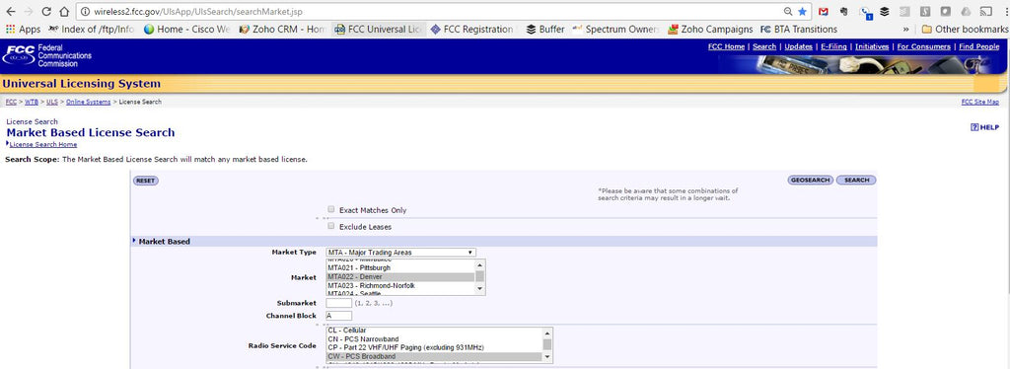Image resolution: width=1010 pixels, height=369 pixels.
Task: Click Radio Service Code scroll up arrow
Action: coord(547,332)
